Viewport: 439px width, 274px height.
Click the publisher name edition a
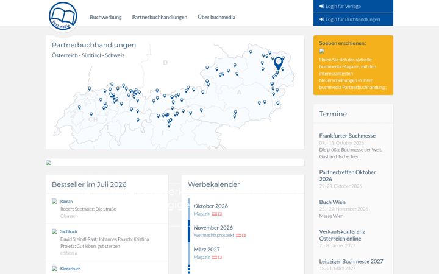click(68, 253)
